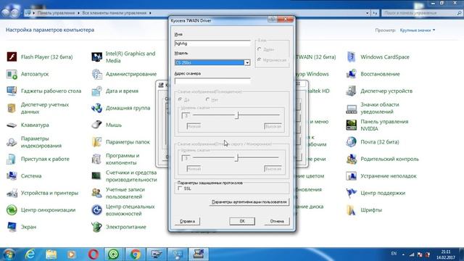Open Flash Player (32 бита) icon

point(12,57)
